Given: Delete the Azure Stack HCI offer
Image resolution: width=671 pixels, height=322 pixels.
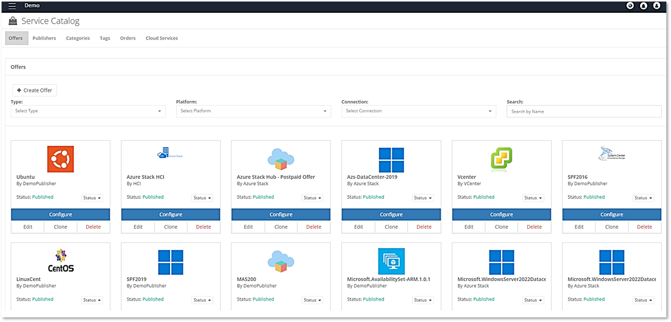Looking at the screenshot, I should [x=204, y=227].
